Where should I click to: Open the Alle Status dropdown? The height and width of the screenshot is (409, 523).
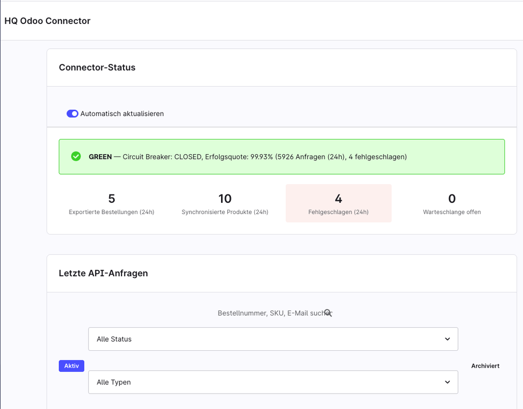[x=273, y=339]
